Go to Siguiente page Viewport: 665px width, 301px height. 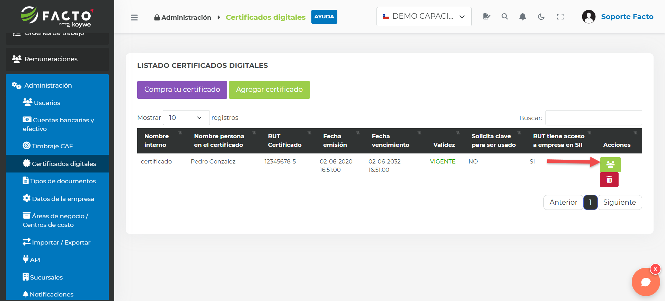(x=619, y=202)
